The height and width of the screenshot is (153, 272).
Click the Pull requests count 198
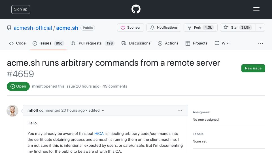(x=110, y=43)
